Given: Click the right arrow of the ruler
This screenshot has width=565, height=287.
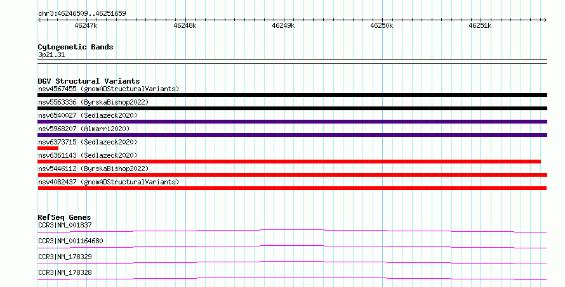Looking at the screenshot, I should 545,20.
